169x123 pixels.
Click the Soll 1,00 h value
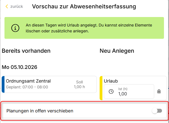[79, 85]
